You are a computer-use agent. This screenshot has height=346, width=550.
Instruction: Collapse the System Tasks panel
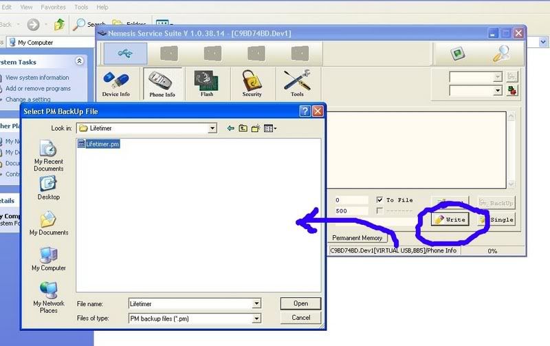[79, 61]
